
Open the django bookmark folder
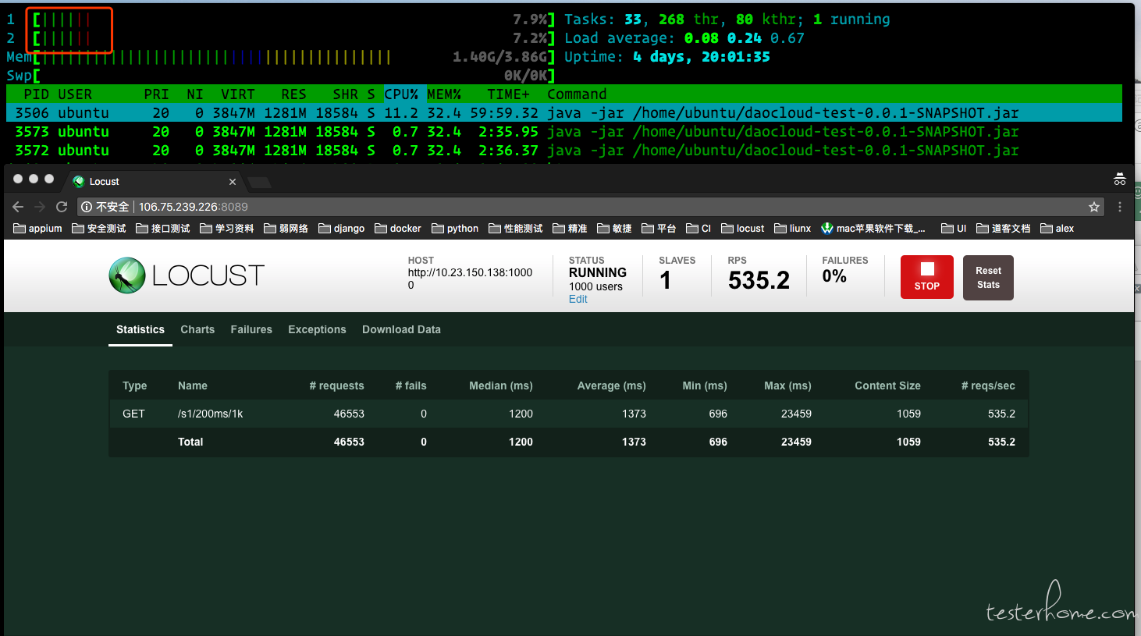pyautogui.click(x=342, y=229)
